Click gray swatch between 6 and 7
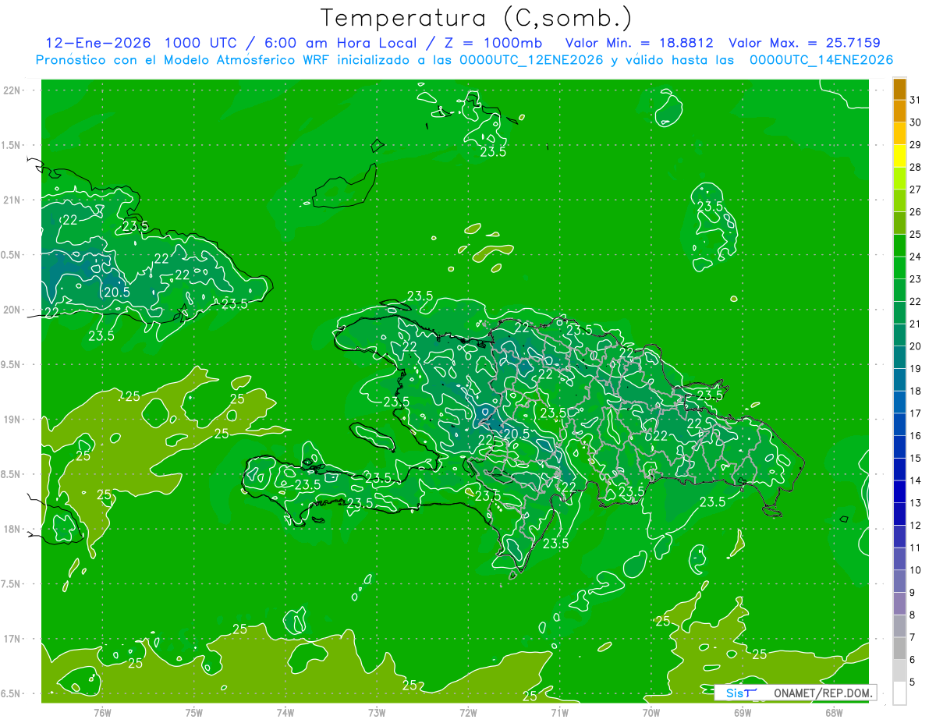Viewport: 936px width, 723px height. (899, 648)
